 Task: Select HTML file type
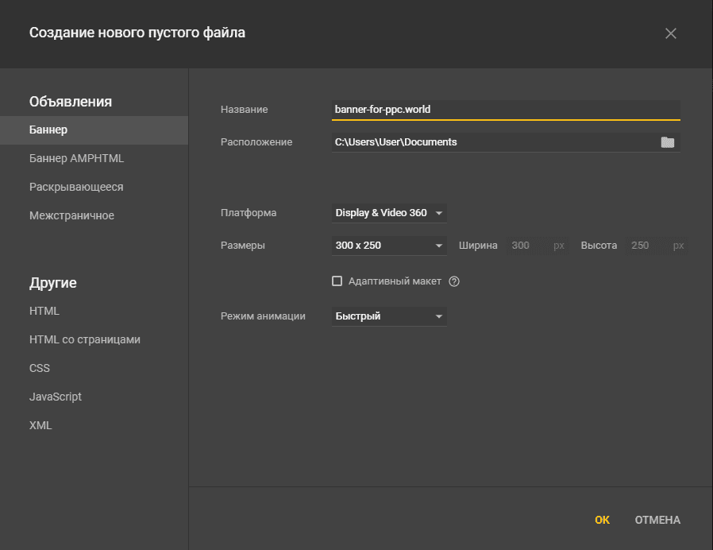(x=44, y=311)
